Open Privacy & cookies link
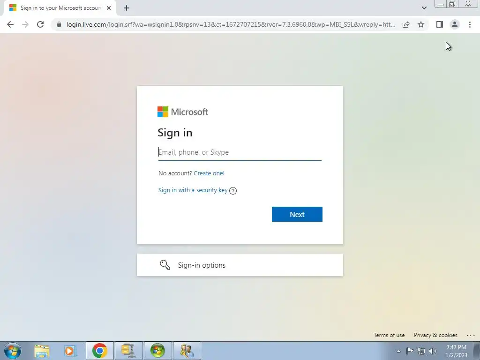 coord(435,335)
